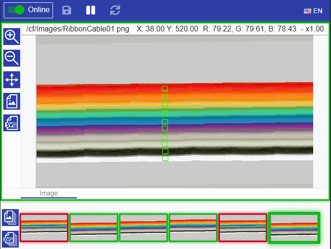Click the save image icon
Image resolution: width=331 pixels, height=249 pixels.
12,101
